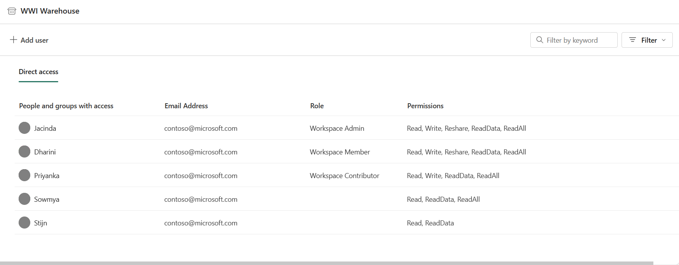Select the Direct access tab
Screen dimensions: 679x265
point(38,72)
